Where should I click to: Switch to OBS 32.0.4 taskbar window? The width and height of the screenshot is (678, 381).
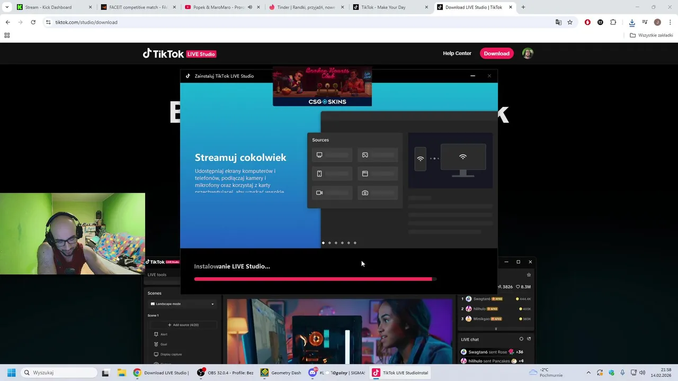tap(225, 373)
